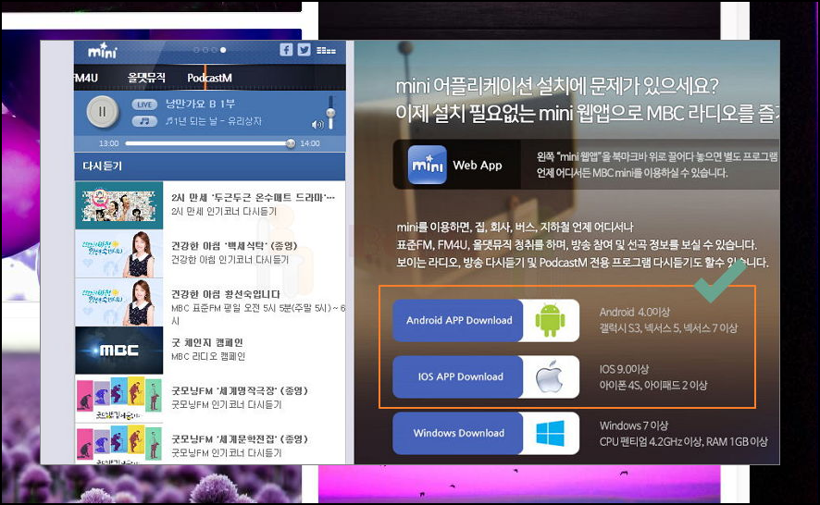820x505 pixels.
Task: Click the 굿 체인지 캠페인 title
Action: [x=207, y=343]
